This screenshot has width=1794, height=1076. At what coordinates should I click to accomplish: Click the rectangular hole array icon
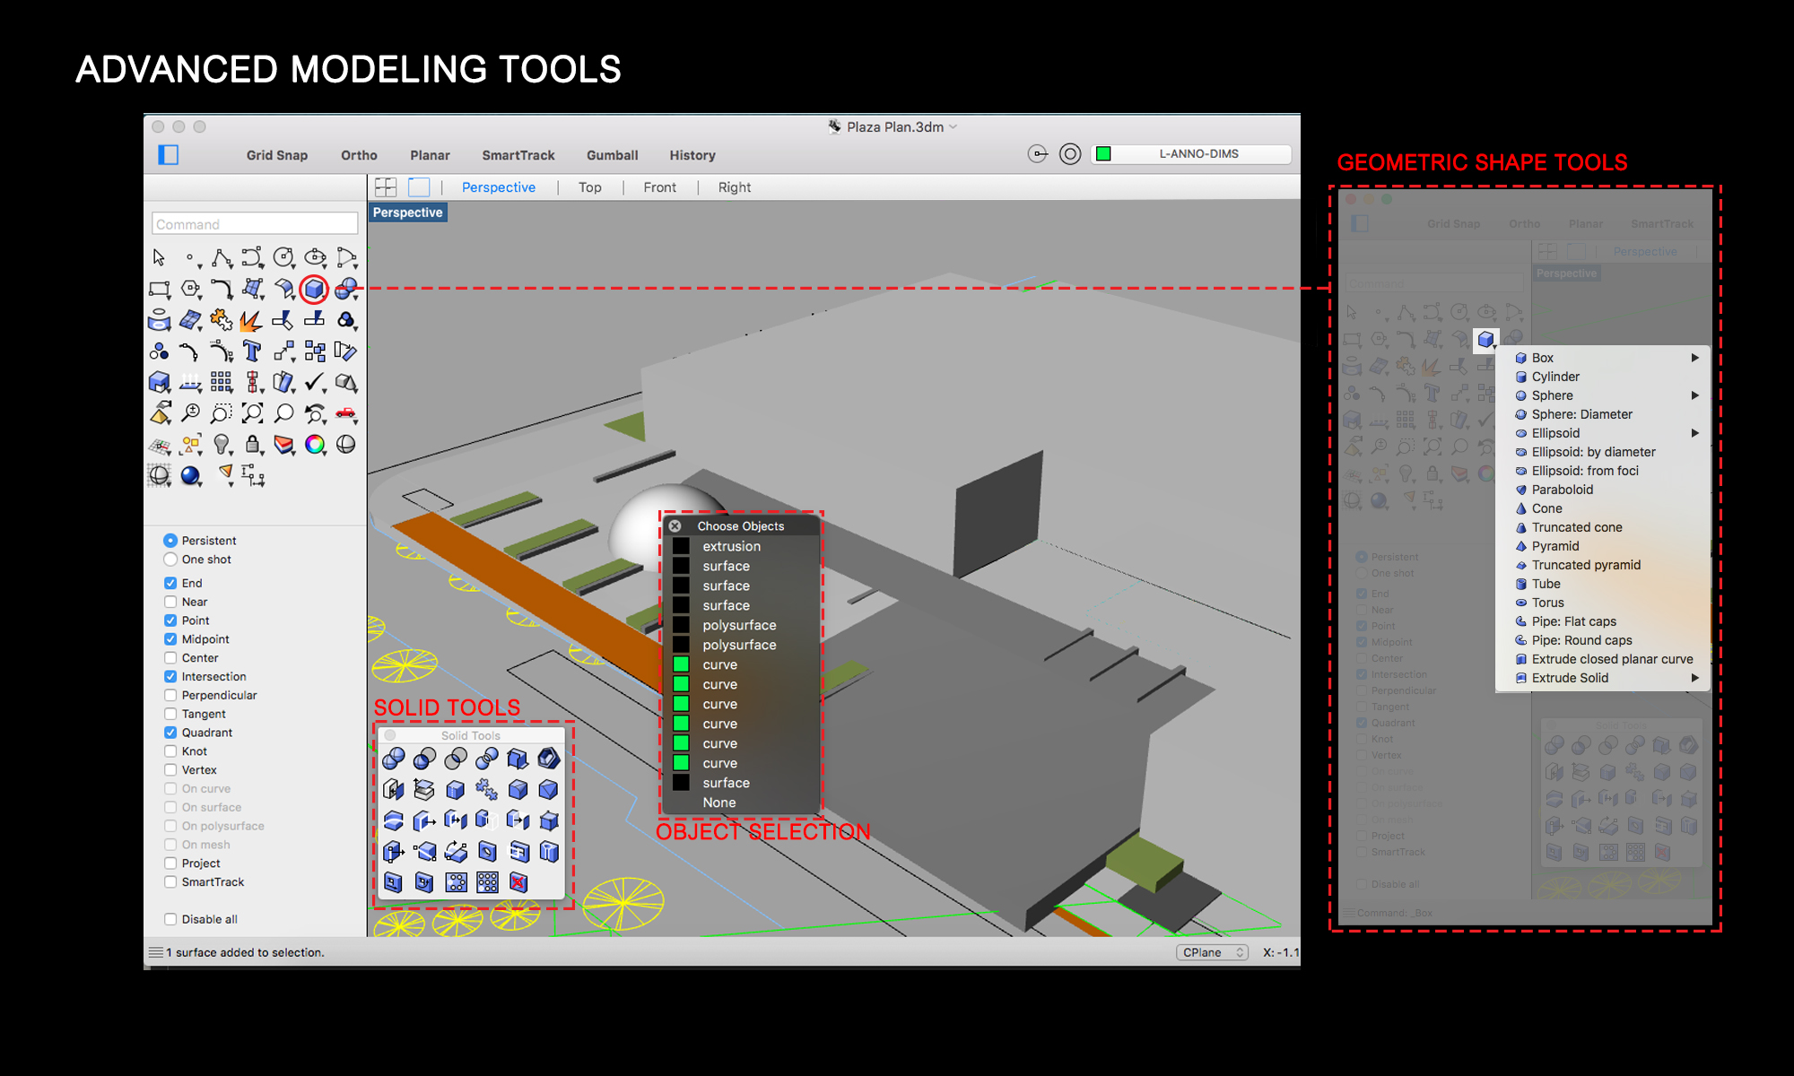point(487,882)
